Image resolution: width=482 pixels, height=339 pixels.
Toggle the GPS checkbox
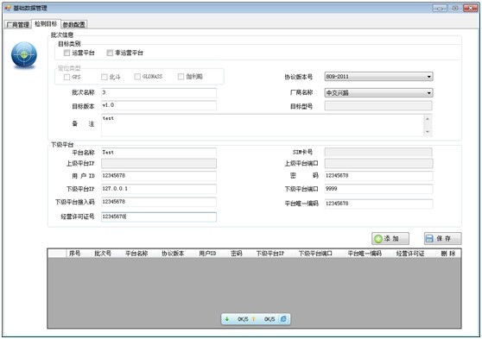point(67,77)
